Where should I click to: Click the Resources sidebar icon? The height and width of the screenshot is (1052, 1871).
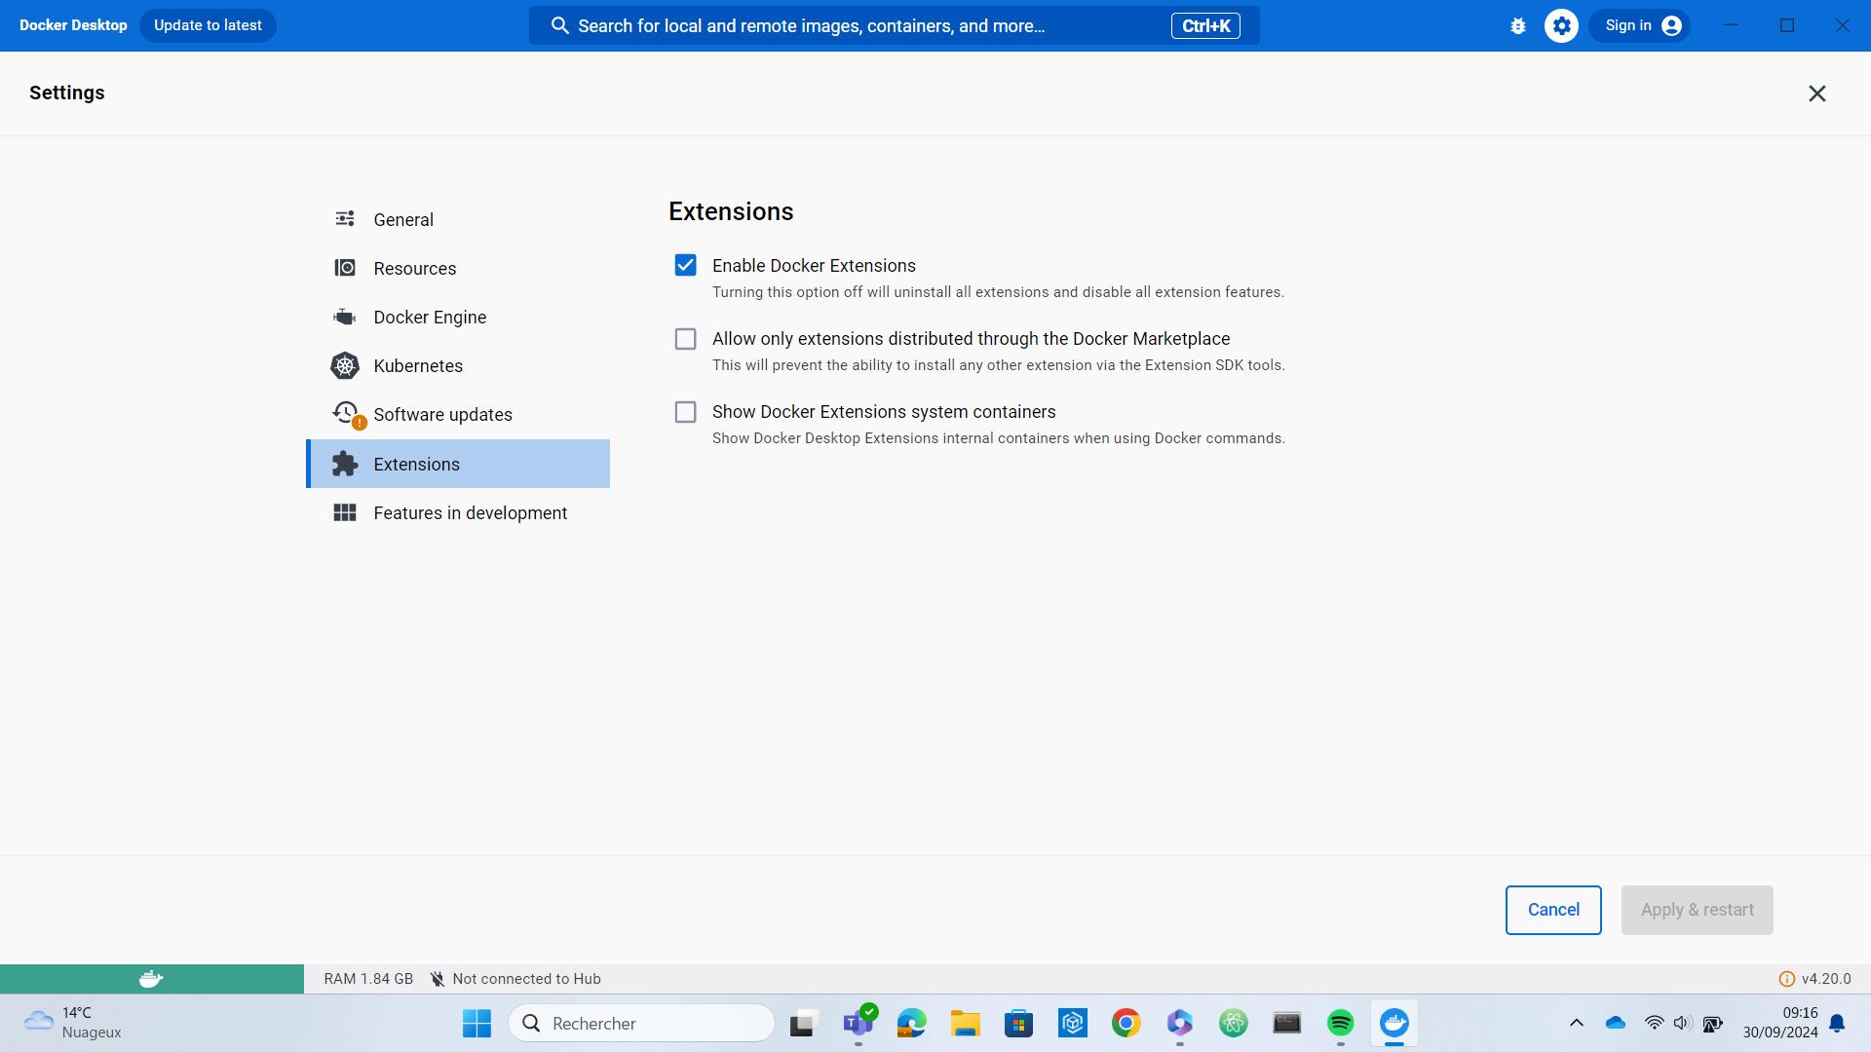pos(344,267)
